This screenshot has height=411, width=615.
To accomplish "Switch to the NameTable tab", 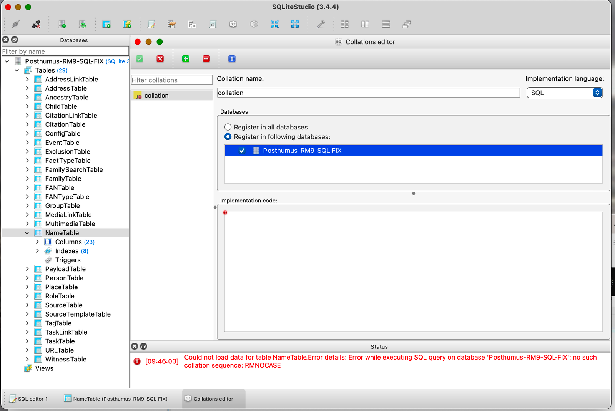I will click(116, 399).
